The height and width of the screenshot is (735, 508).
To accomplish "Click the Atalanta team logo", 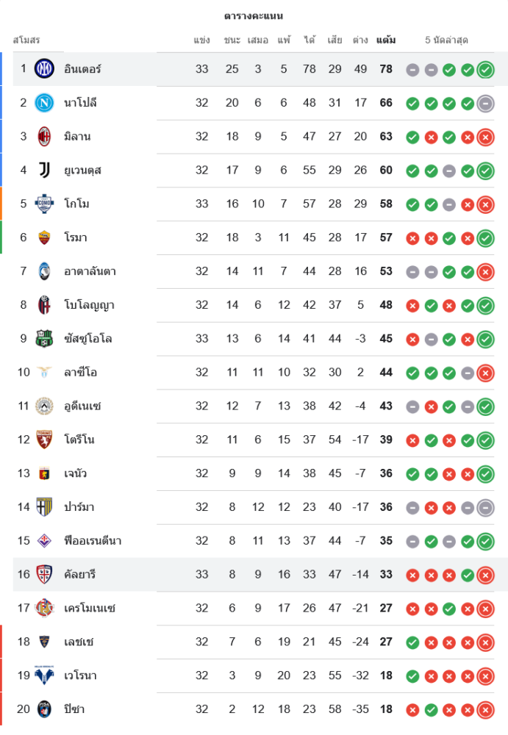I will (x=44, y=271).
